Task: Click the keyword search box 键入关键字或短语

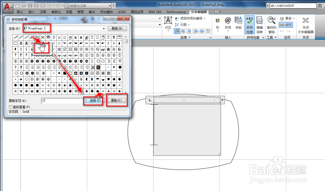Action: pyautogui.click(x=293, y=6)
